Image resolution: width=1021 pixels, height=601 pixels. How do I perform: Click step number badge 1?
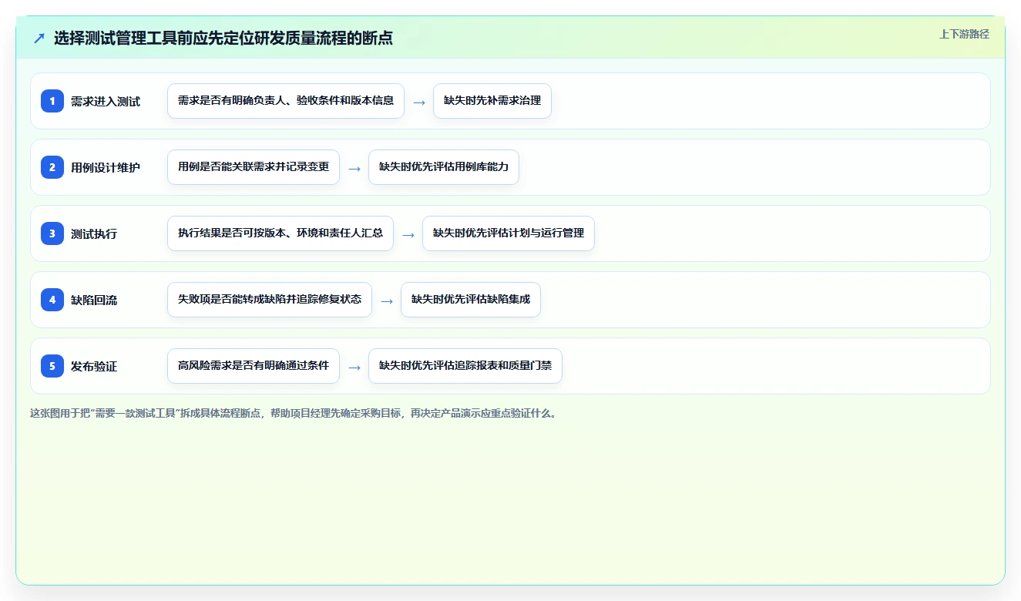(x=52, y=101)
